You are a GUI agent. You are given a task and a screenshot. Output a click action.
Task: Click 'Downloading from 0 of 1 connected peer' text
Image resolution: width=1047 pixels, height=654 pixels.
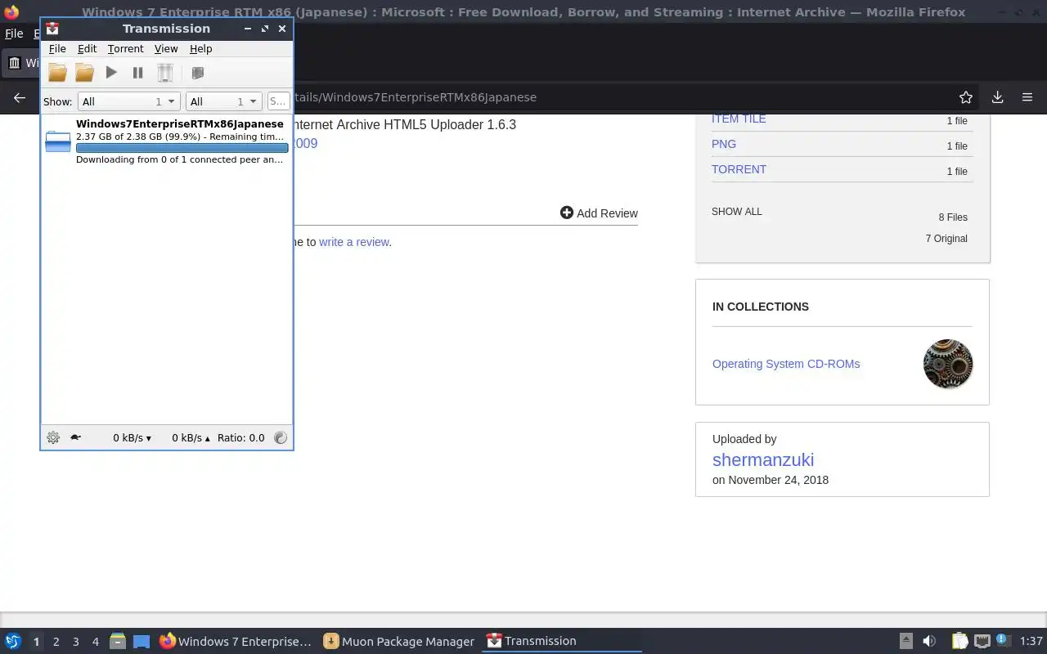tap(180, 159)
